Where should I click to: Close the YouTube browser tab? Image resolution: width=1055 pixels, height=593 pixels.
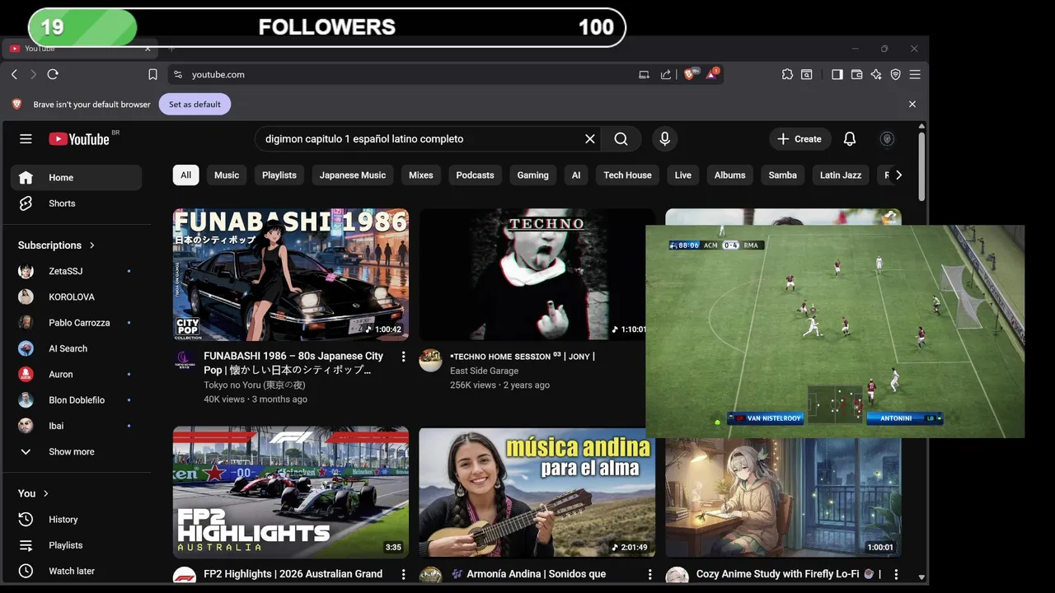point(148,49)
